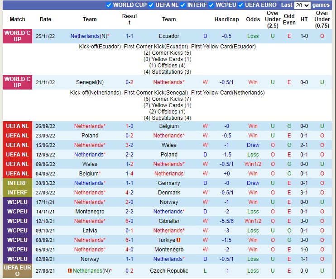Open the Last 20 games dropdown
336x279 pixels.
point(302,5)
